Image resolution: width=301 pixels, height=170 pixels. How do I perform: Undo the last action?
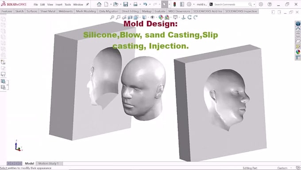pyautogui.click(x=145, y=4)
